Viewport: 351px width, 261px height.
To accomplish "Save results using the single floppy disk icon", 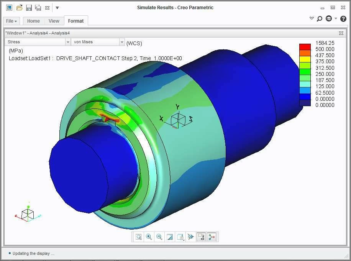I will tap(29, 8).
